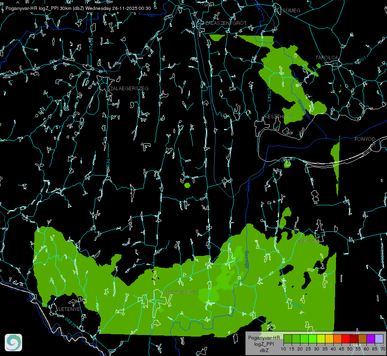Click the small round echo east of Tapolca label
387x356 pixels.
318,66
